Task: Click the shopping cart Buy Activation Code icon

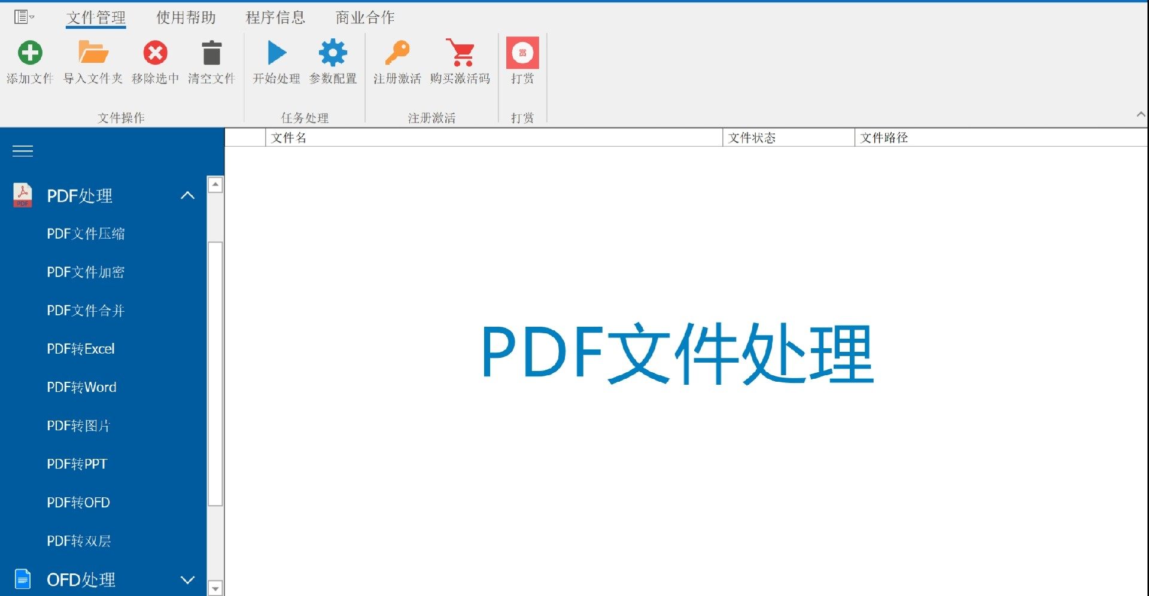Action: 460,53
